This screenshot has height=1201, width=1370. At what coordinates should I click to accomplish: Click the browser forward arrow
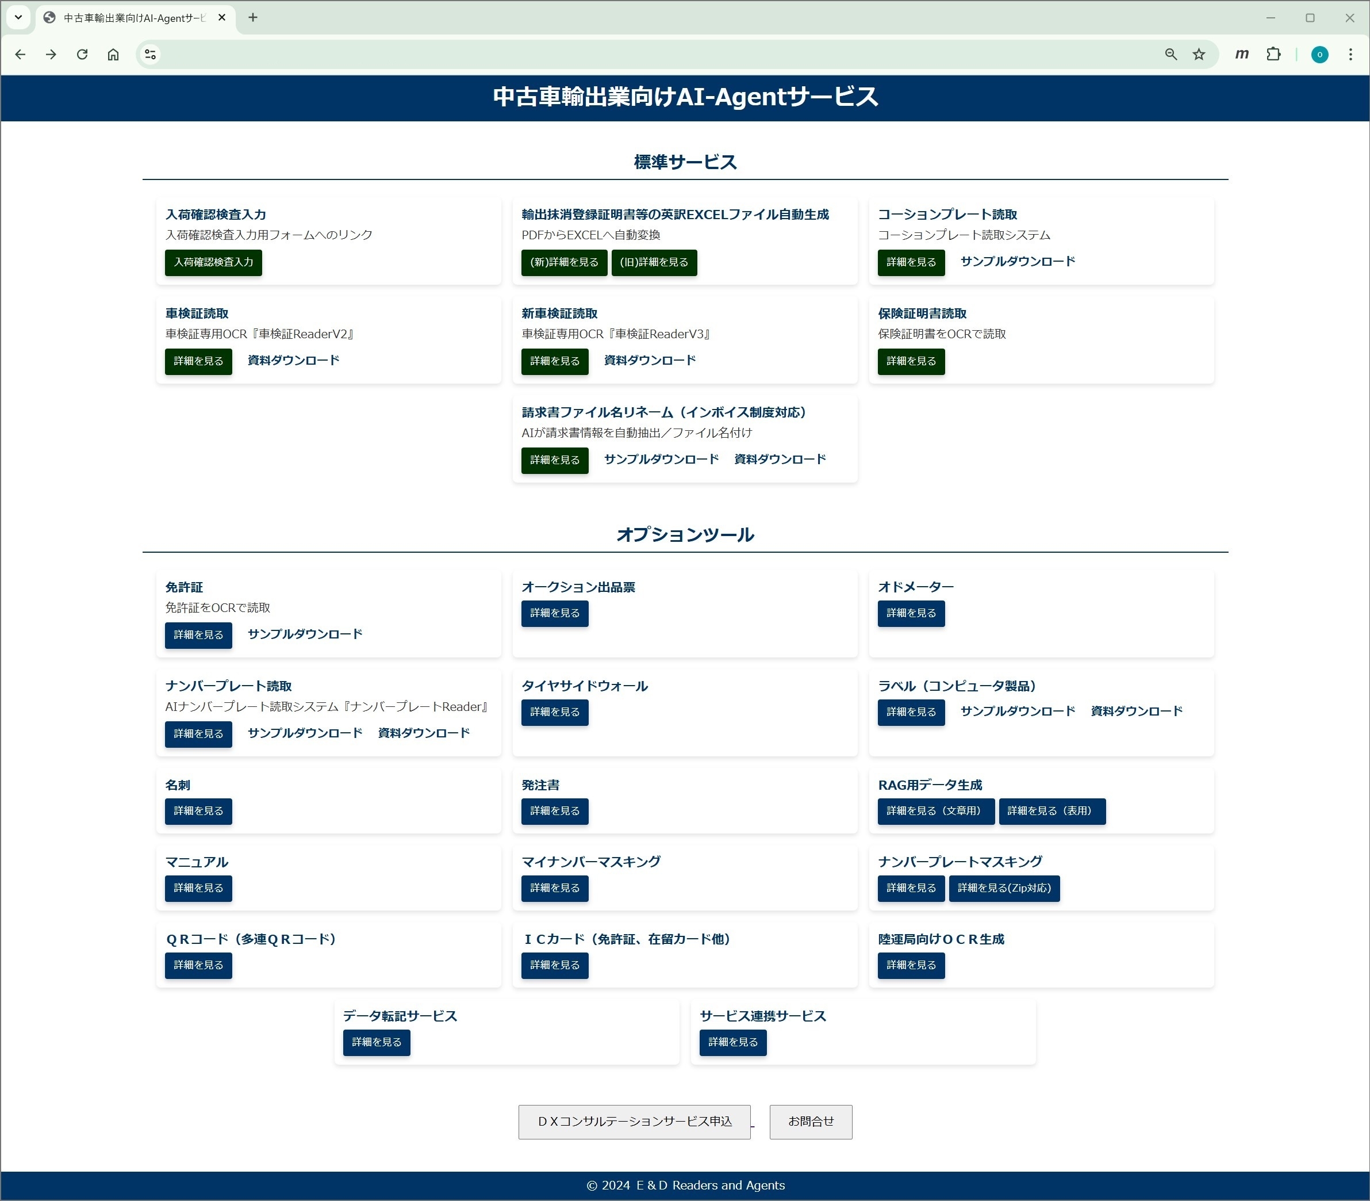click(x=51, y=54)
